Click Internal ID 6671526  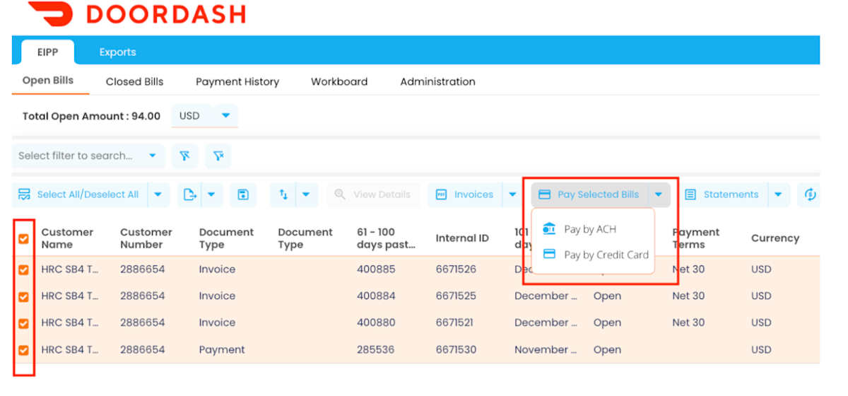click(456, 269)
